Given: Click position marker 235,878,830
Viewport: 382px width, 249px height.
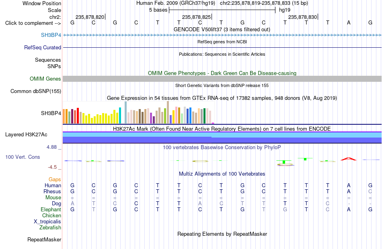Looking at the screenshot, I should [302, 17].
